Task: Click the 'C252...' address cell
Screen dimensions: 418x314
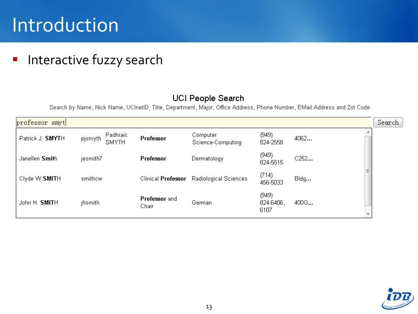Action: click(304, 159)
